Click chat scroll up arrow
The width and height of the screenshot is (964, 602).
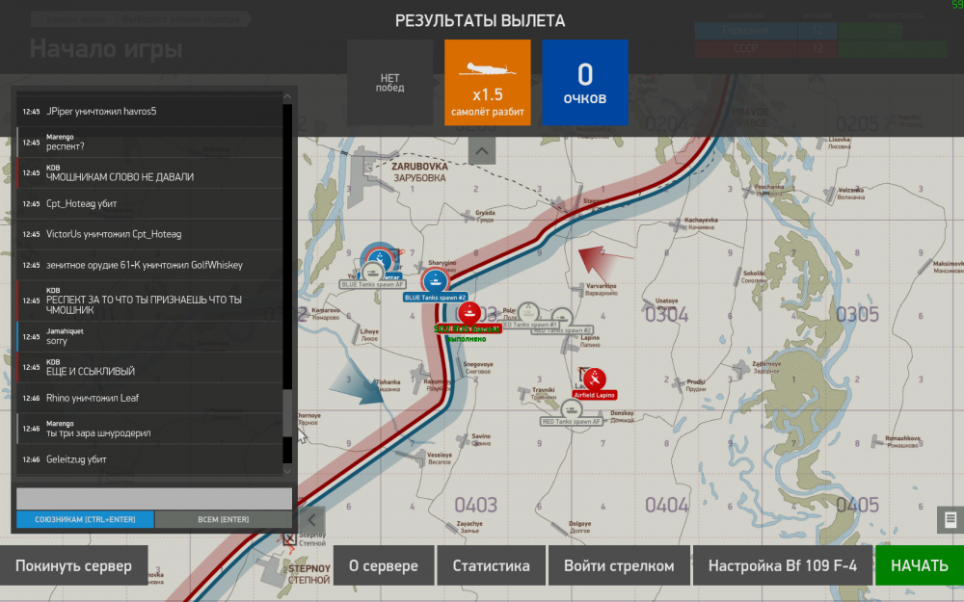point(287,96)
